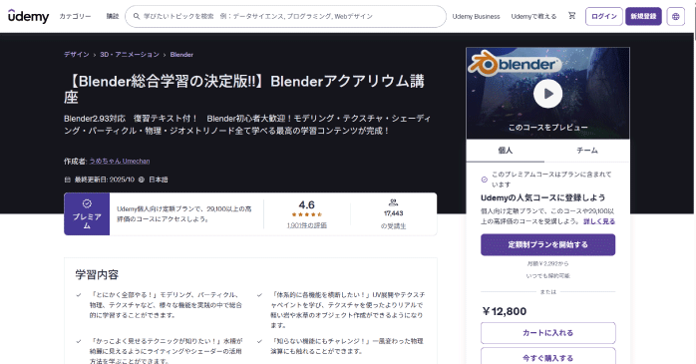The image size is (696, 364).
Task: Click the Udemyの人気コースに登録しよう heading
Action: (x=542, y=198)
